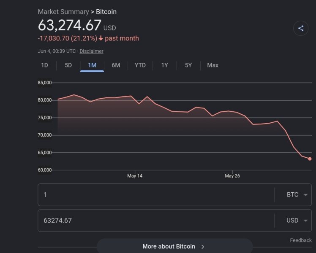
Task: Select the 1M time range tab
Action: pos(92,65)
